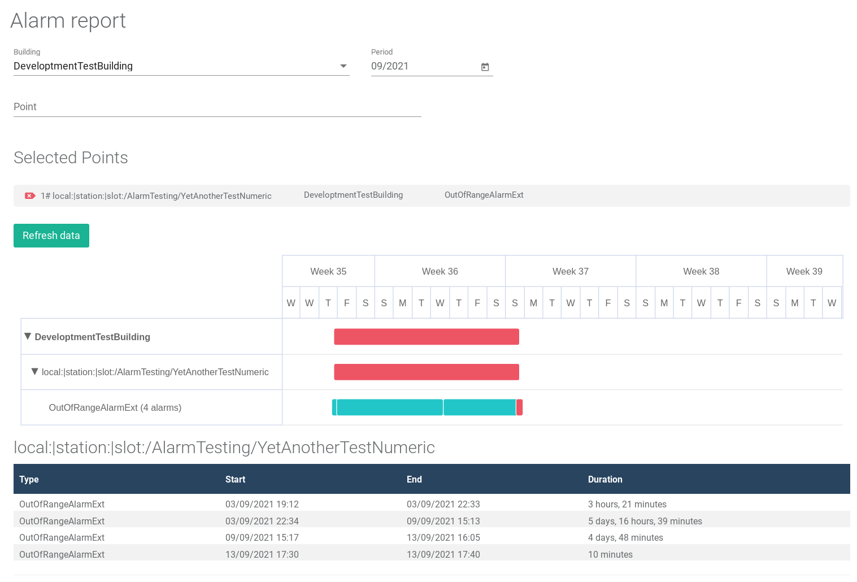Click the Type column header
Image resolution: width=857 pixels, height=582 pixels.
(29, 479)
